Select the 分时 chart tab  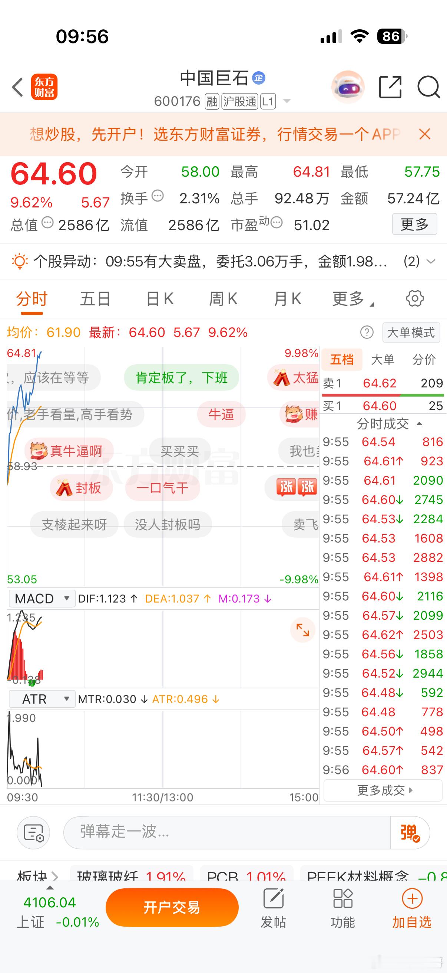pos(32,299)
